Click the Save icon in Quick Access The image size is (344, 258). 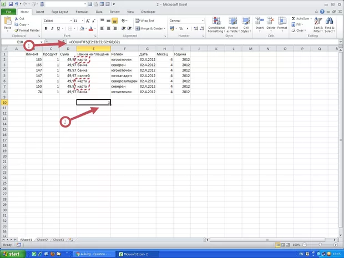(11, 4)
